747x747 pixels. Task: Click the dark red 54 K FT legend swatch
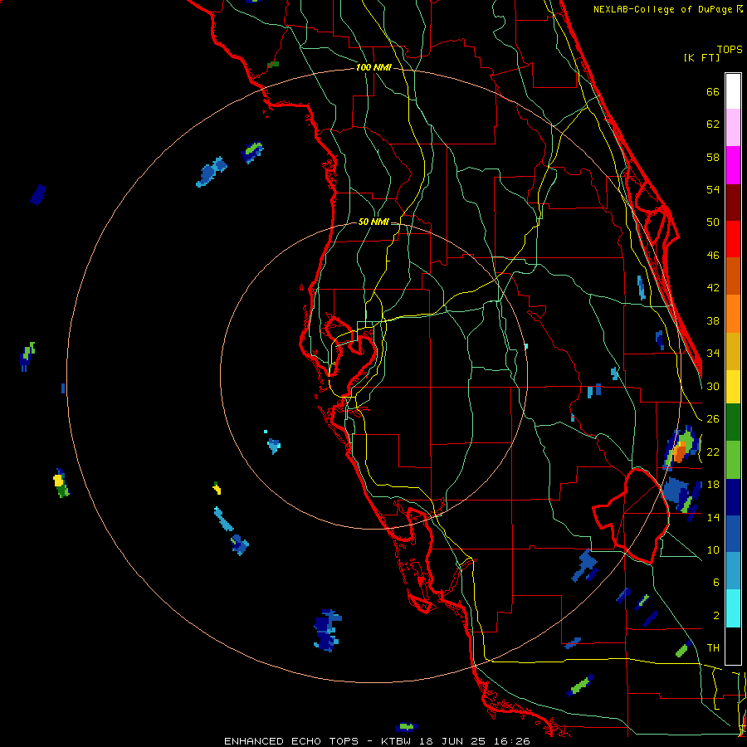[733, 202]
